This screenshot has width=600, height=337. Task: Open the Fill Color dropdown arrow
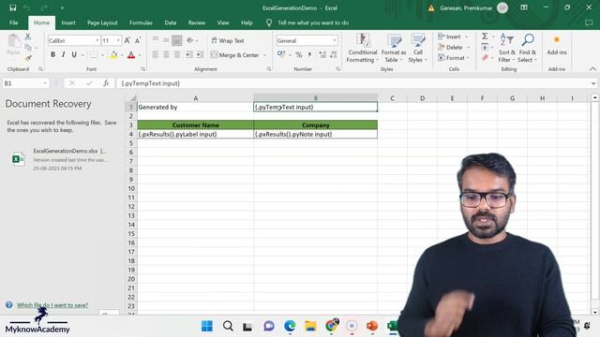[122, 55]
